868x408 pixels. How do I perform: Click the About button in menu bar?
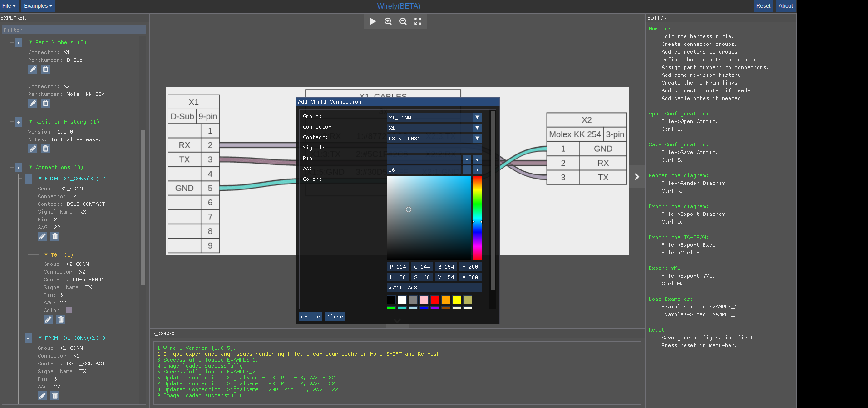point(785,6)
